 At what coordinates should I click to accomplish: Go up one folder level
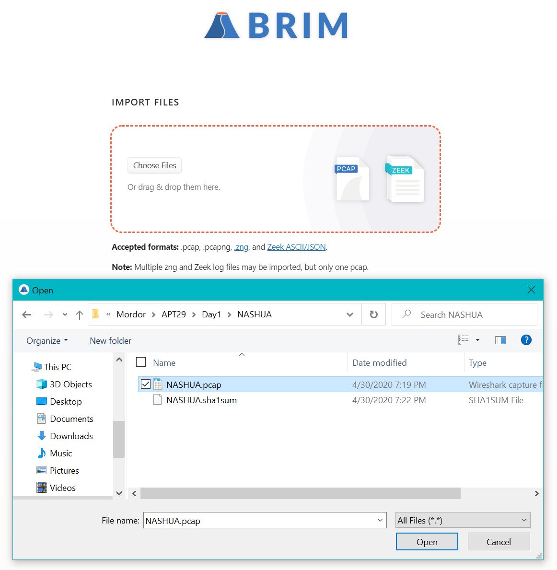coord(80,314)
